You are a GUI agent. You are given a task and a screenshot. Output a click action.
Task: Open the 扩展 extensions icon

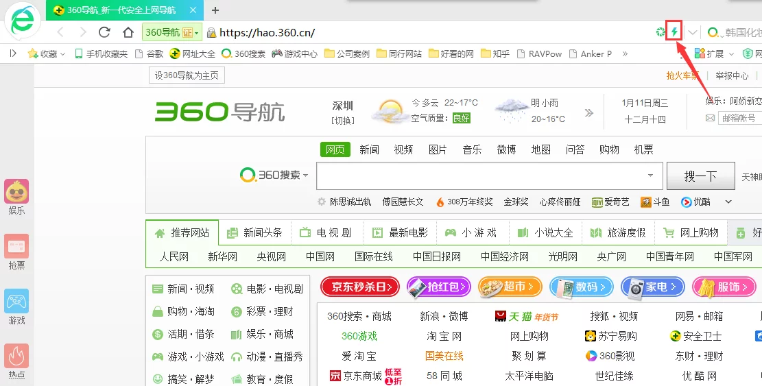click(700, 53)
